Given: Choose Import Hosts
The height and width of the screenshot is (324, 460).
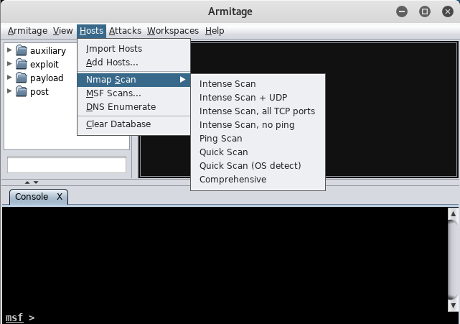Looking at the screenshot, I should (x=133, y=48).
